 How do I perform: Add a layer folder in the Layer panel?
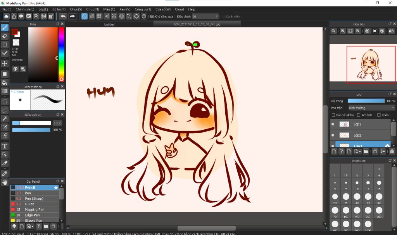click(366, 151)
